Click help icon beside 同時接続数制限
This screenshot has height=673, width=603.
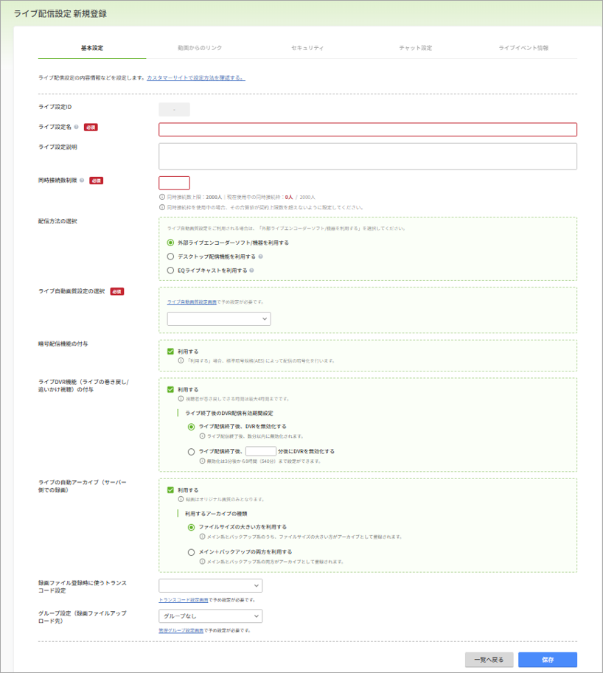point(82,181)
